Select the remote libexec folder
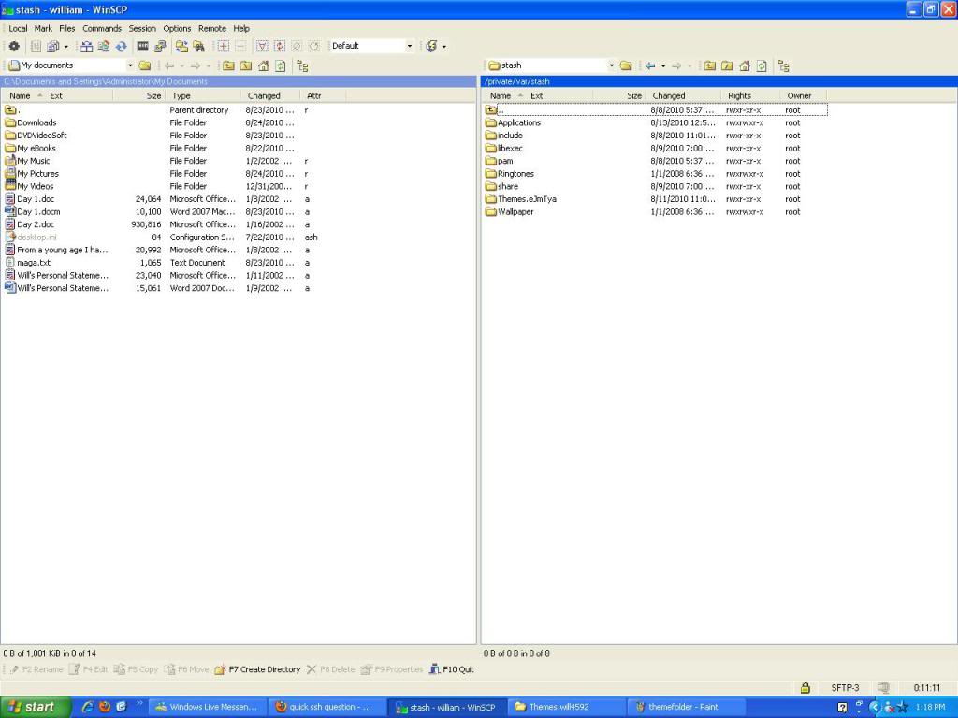This screenshot has width=958, height=718. pos(504,149)
